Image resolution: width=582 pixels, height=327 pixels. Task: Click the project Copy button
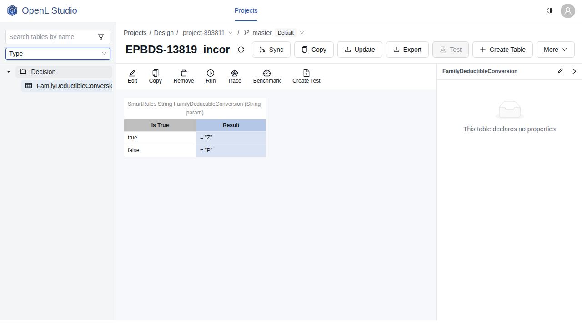point(314,50)
